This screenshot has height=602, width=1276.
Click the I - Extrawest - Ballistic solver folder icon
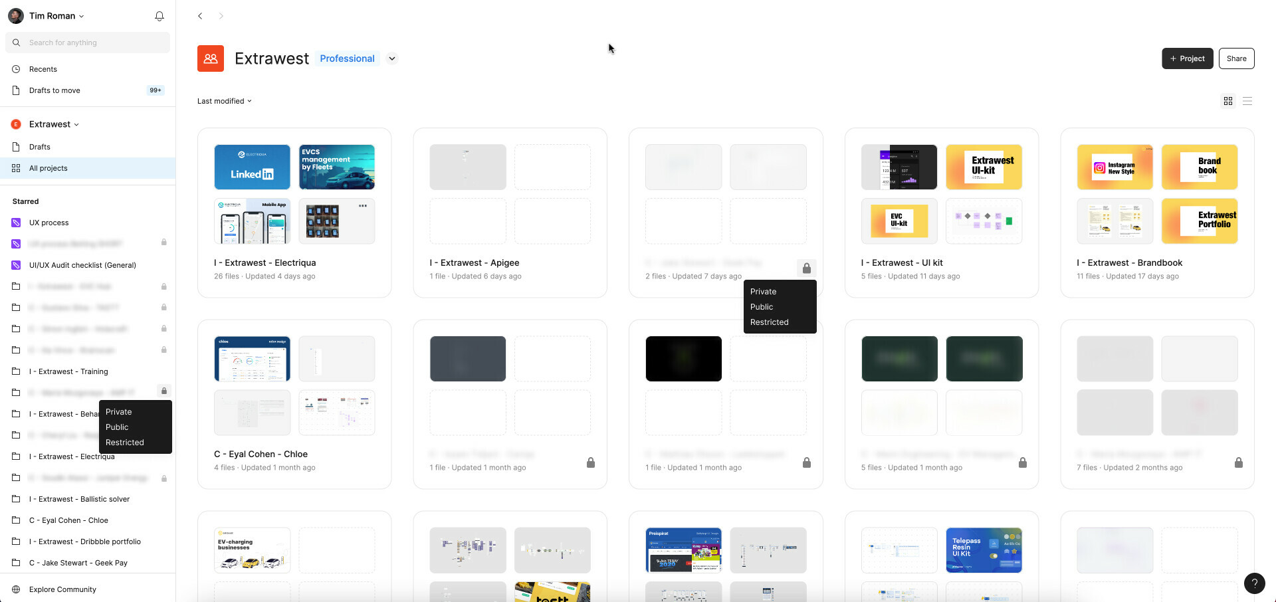coord(16,499)
